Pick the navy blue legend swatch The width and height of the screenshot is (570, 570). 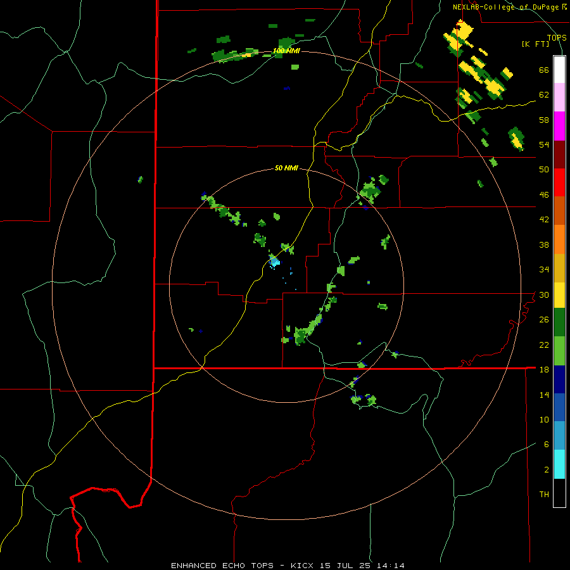559,379
